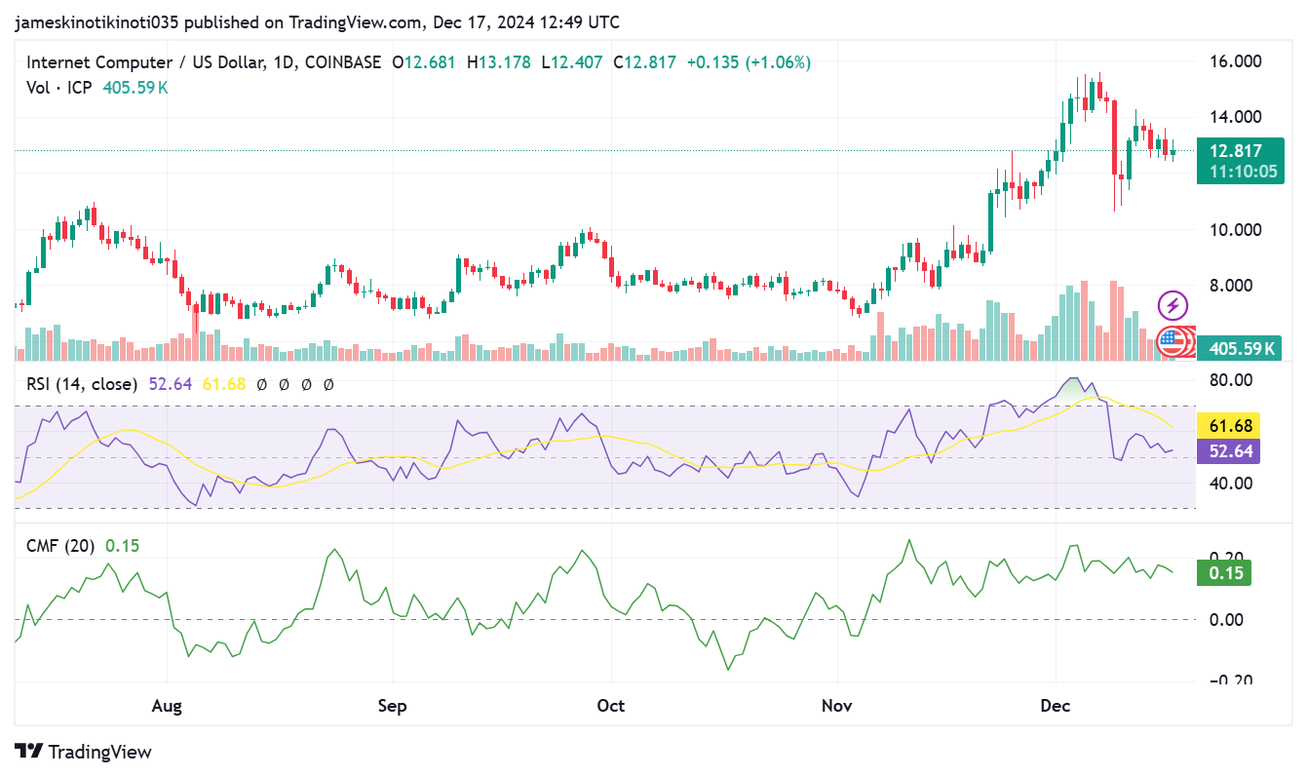
Task: Click the RSI legend 52.64 value
Action: (171, 384)
